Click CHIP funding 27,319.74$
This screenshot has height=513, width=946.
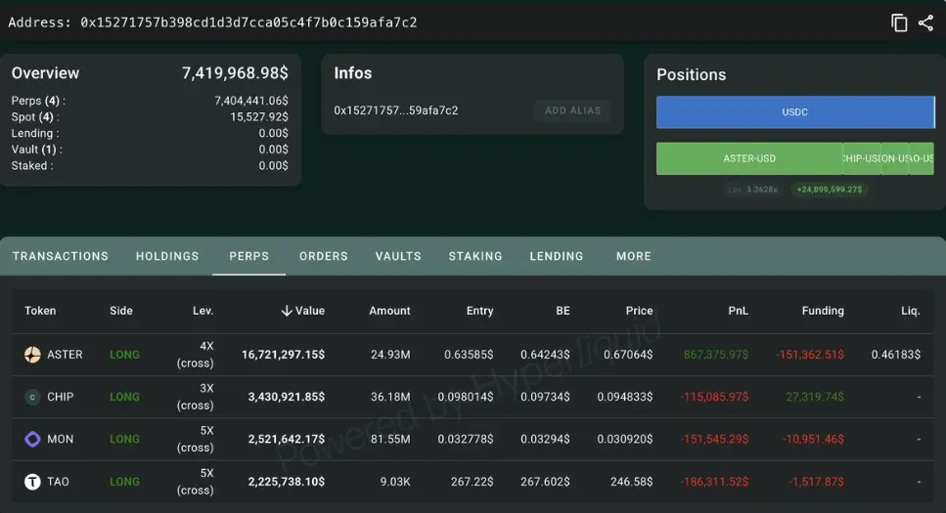coord(815,397)
